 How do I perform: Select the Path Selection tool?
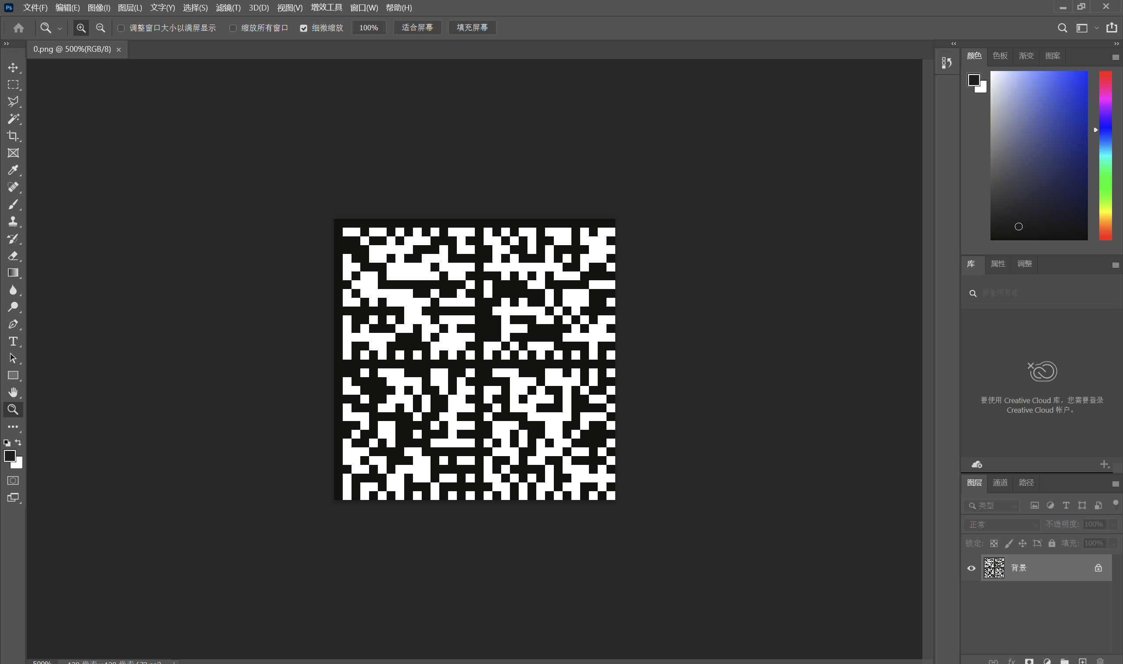coord(13,358)
